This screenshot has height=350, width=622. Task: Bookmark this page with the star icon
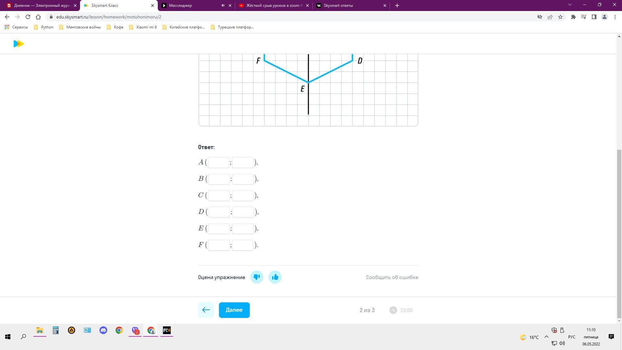point(560,17)
